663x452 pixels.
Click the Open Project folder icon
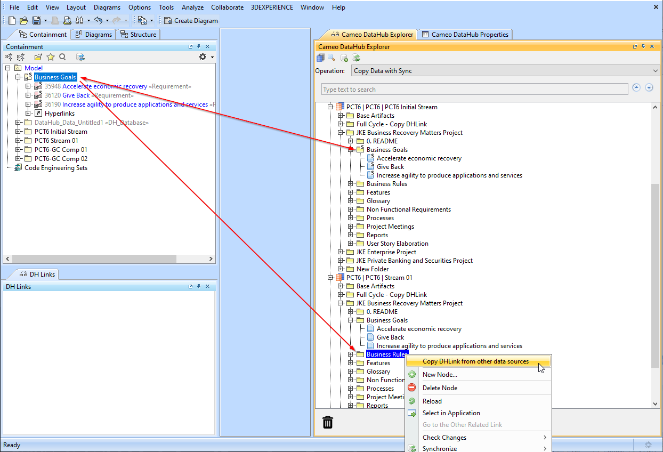tap(23, 21)
